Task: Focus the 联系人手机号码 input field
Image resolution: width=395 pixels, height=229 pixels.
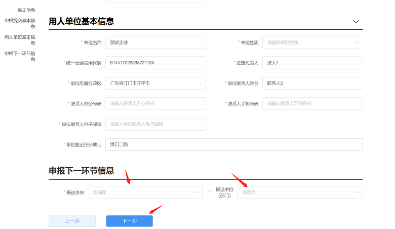Action: pyautogui.click(x=312, y=103)
